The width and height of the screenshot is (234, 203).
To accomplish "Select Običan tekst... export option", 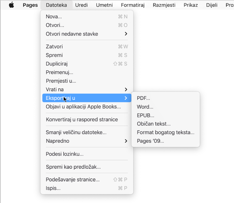I will click(x=165, y=124).
